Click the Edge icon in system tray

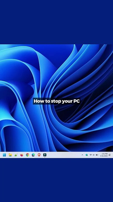coord(86,155)
